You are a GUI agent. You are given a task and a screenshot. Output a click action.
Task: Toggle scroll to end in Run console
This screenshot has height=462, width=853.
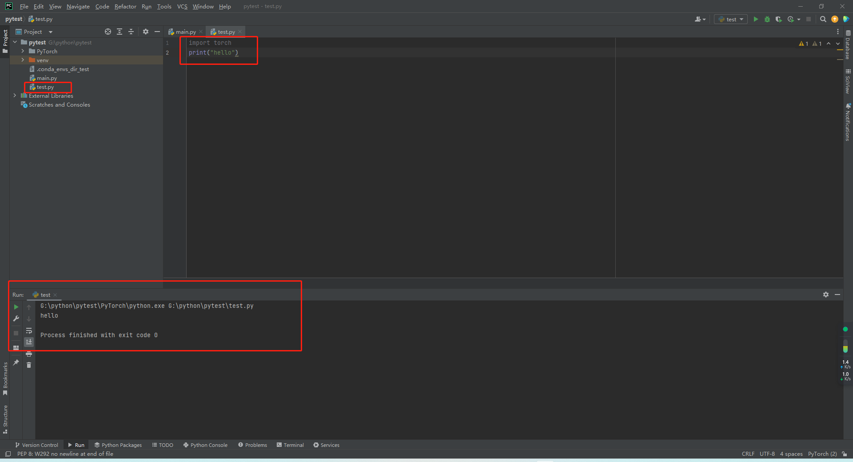[29, 342]
